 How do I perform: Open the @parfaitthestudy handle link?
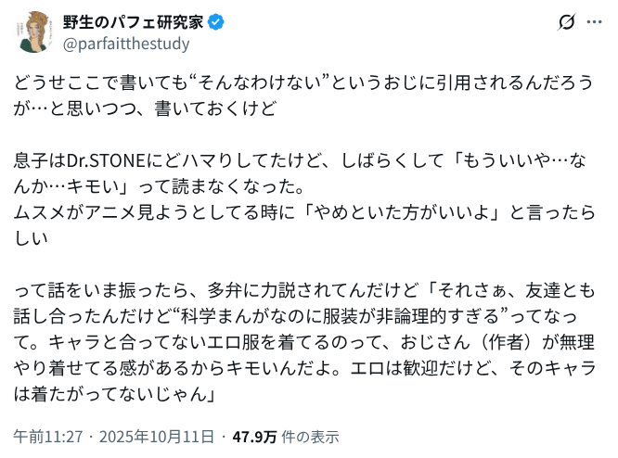click(125, 44)
